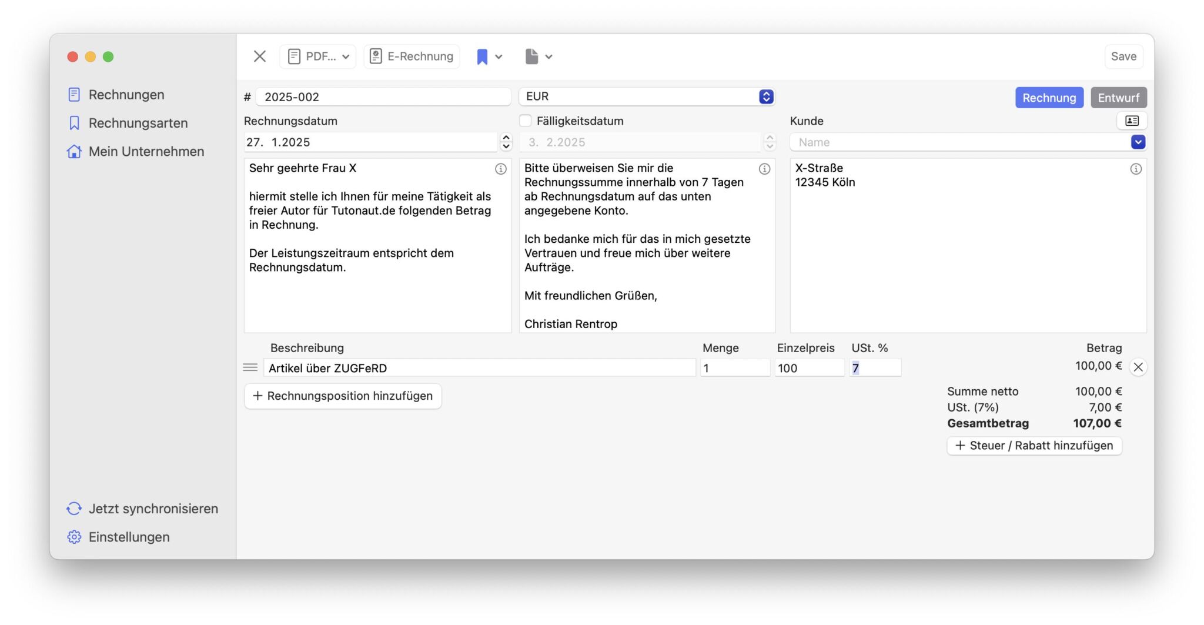The height and width of the screenshot is (625, 1204).
Task: Click the Rechnungsdatum stepper arrows
Action: click(x=506, y=142)
